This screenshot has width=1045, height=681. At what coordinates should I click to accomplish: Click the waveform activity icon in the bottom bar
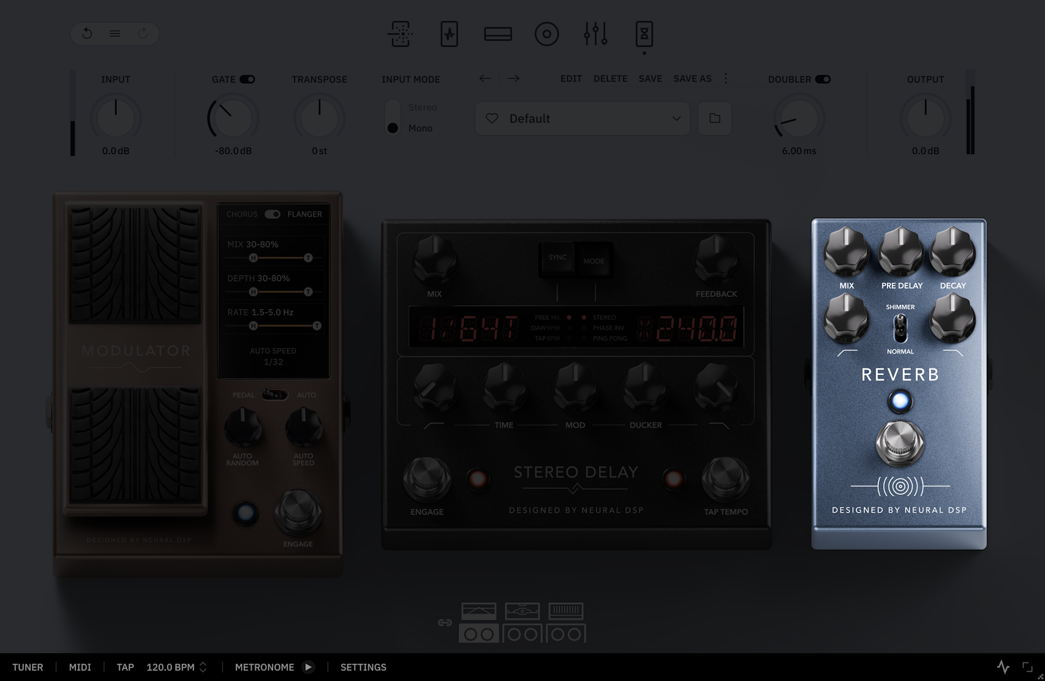(x=1003, y=667)
